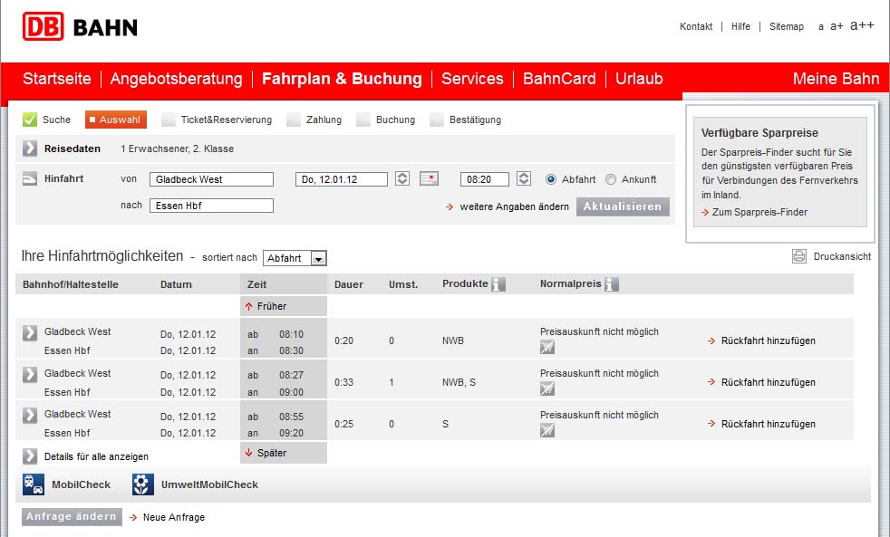The image size is (890, 537).
Task: Open the Produkte info icon
Action: pyautogui.click(x=498, y=284)
